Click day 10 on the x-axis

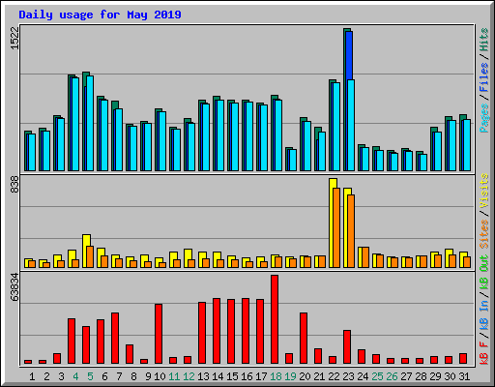point(160,376)
